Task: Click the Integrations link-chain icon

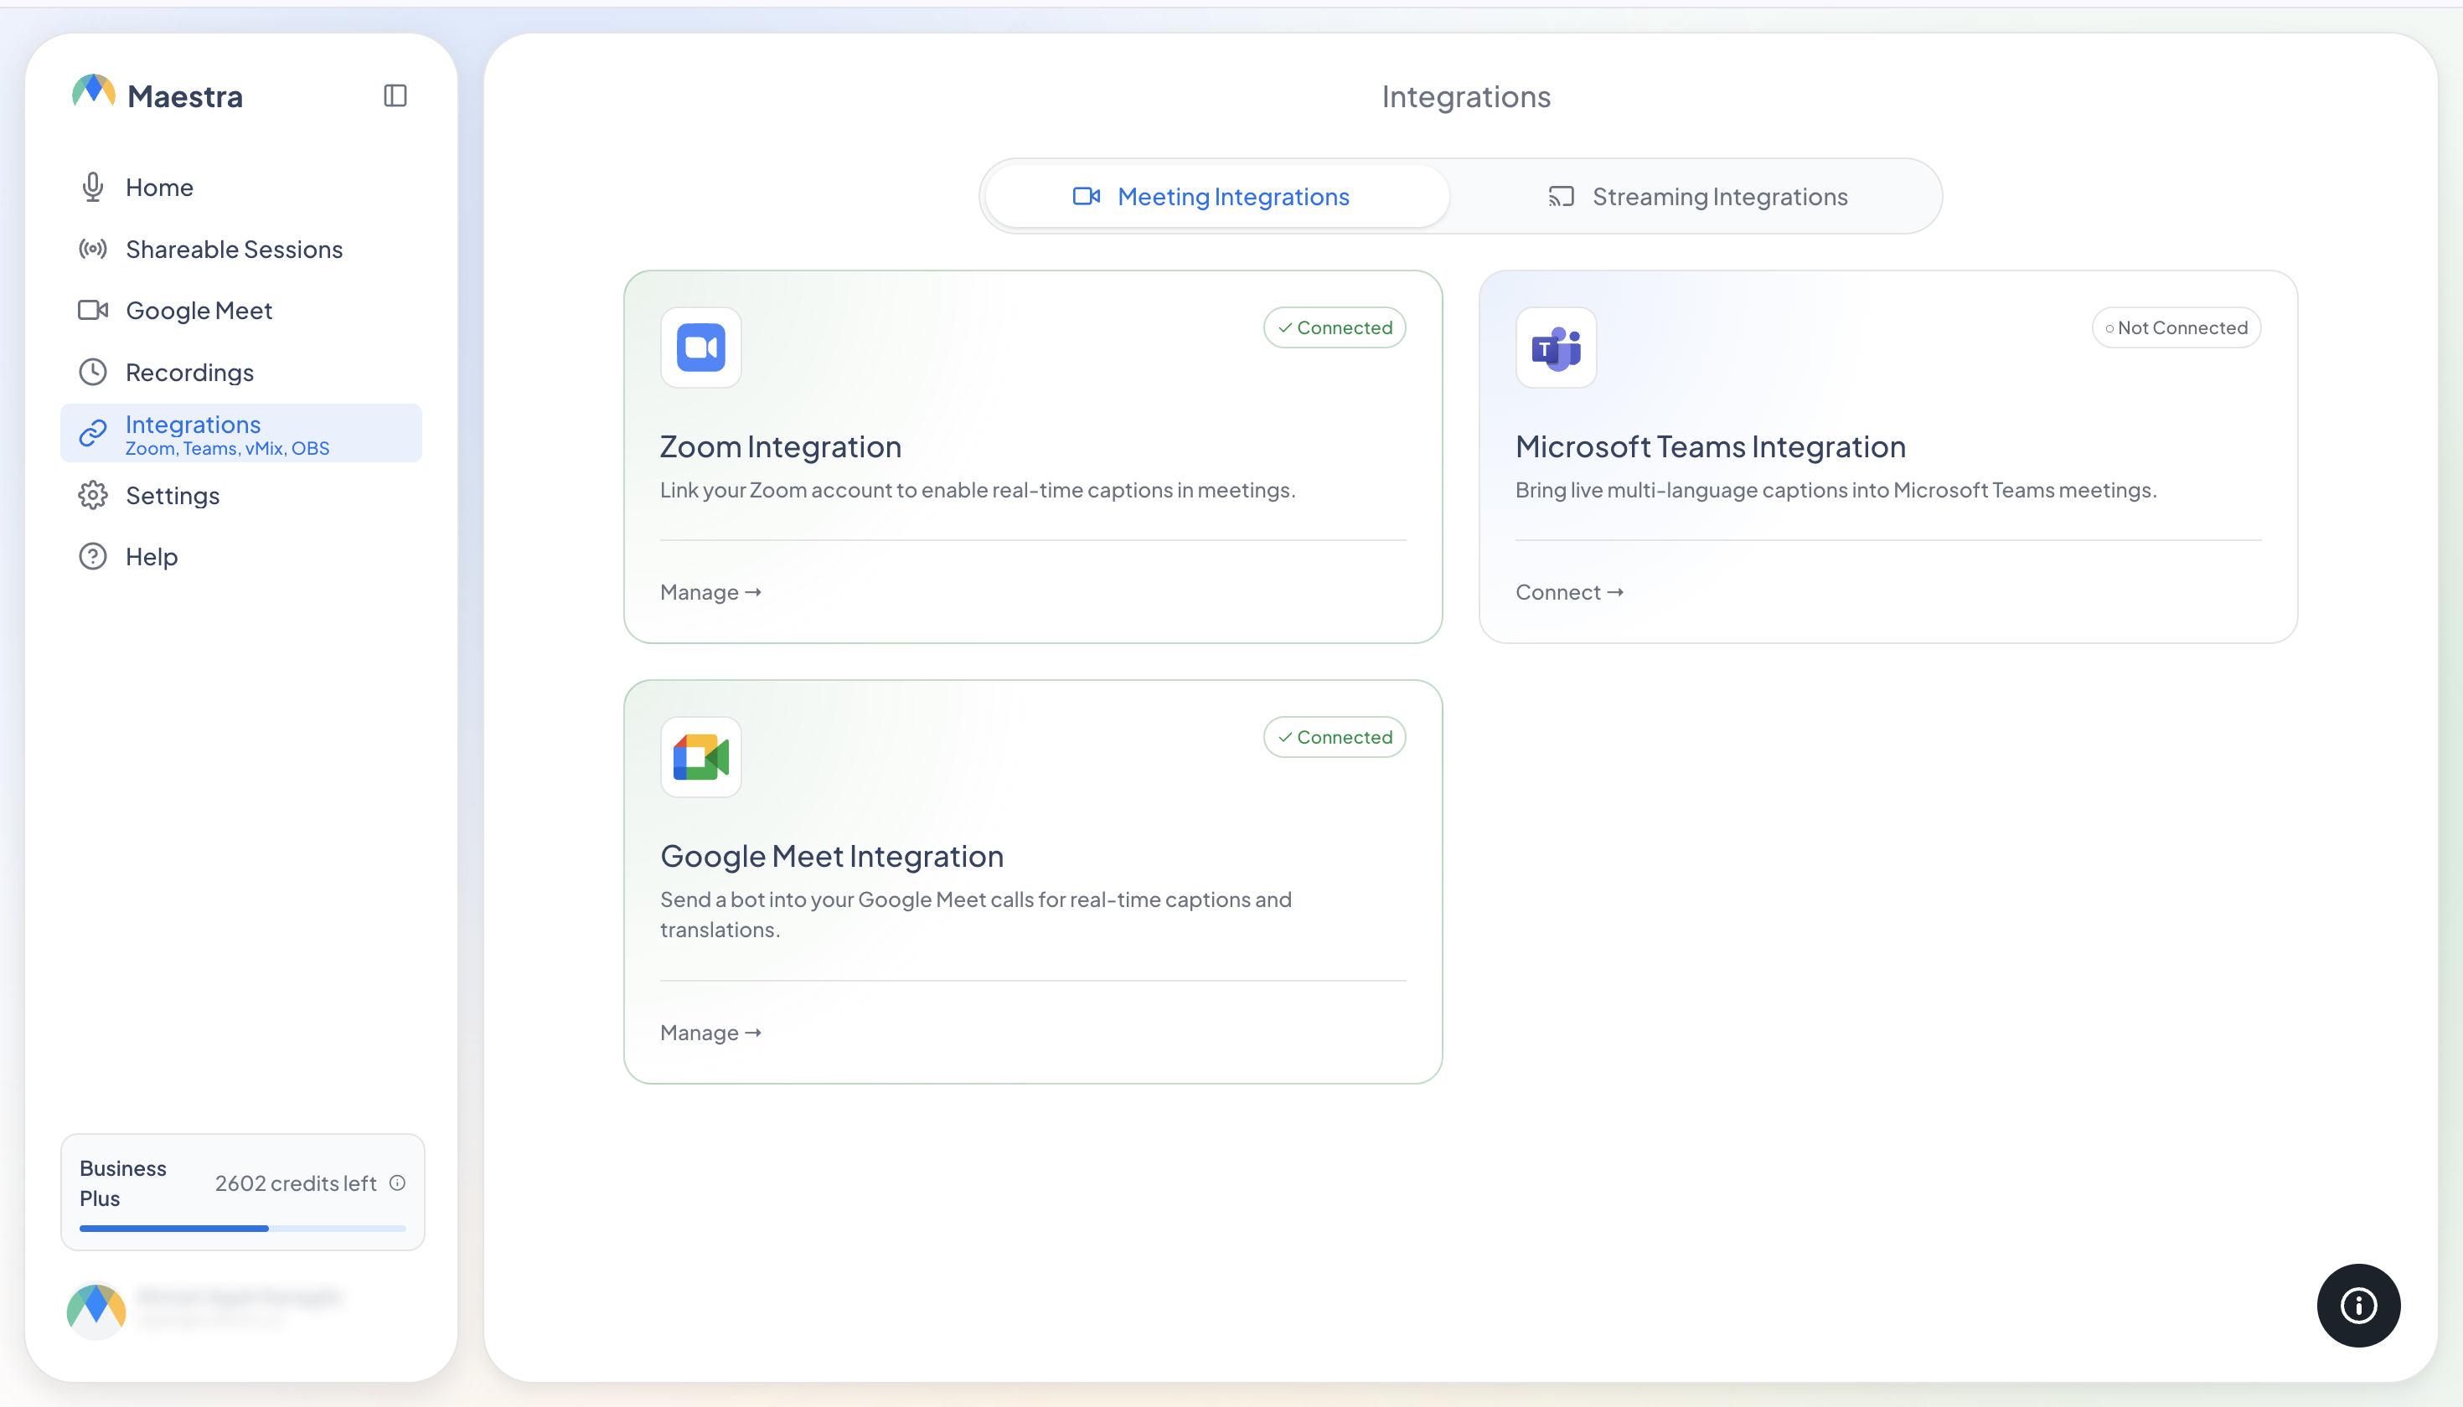Action: pyautogui.click(x=93, y=433)
